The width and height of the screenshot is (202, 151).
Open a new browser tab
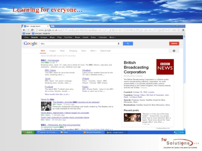52,26
